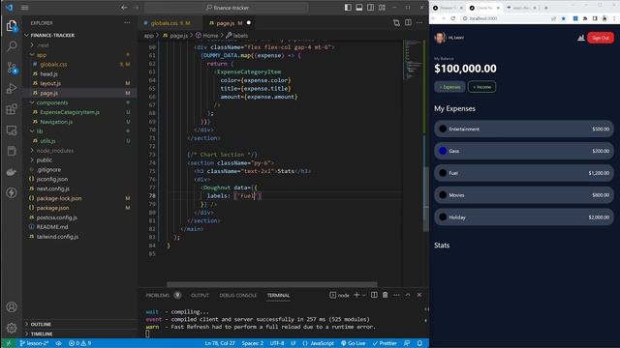Bookmark the page with star icon

coord(564,18)
